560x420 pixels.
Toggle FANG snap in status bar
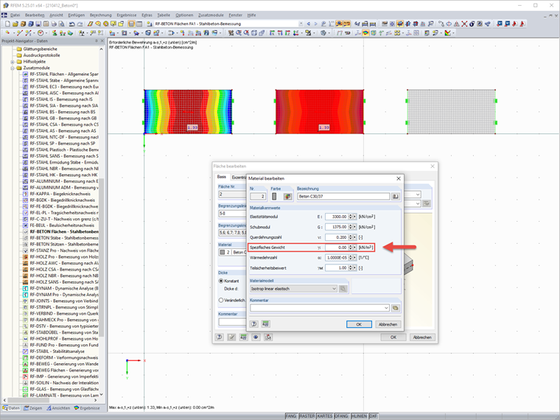pos(291,416)
